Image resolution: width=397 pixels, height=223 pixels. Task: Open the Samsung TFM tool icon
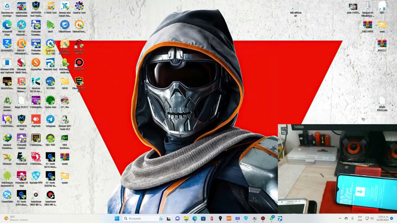36,102
